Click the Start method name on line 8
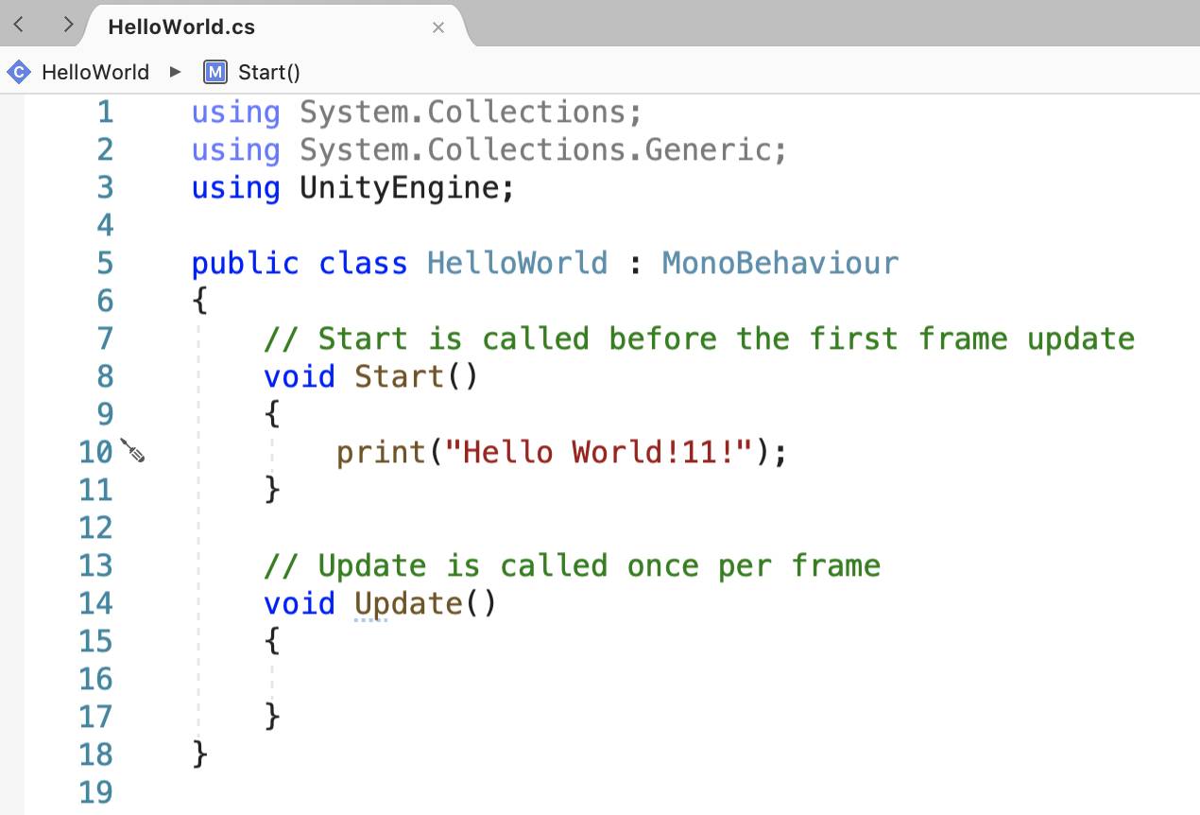The height and width of the screenshot is (815, 1200). [399, 376]
